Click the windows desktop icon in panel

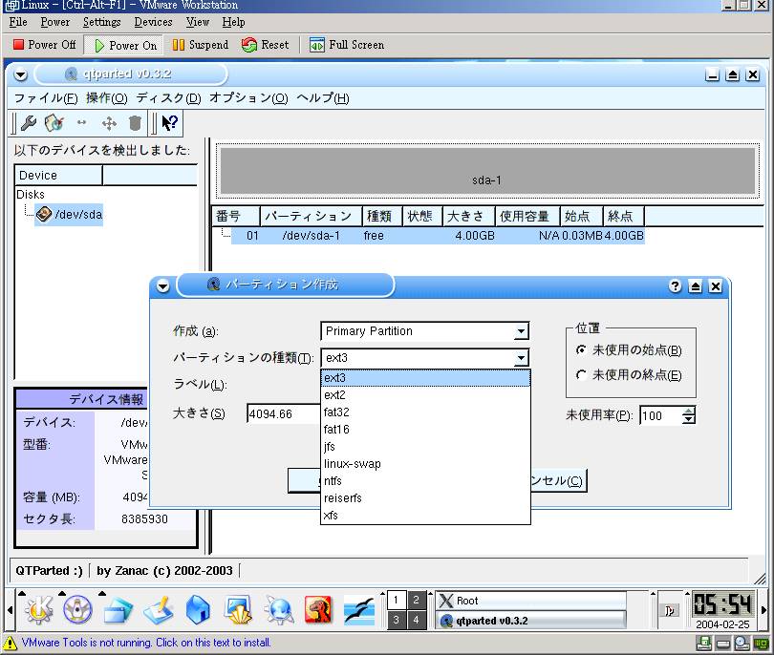(118, 610)
